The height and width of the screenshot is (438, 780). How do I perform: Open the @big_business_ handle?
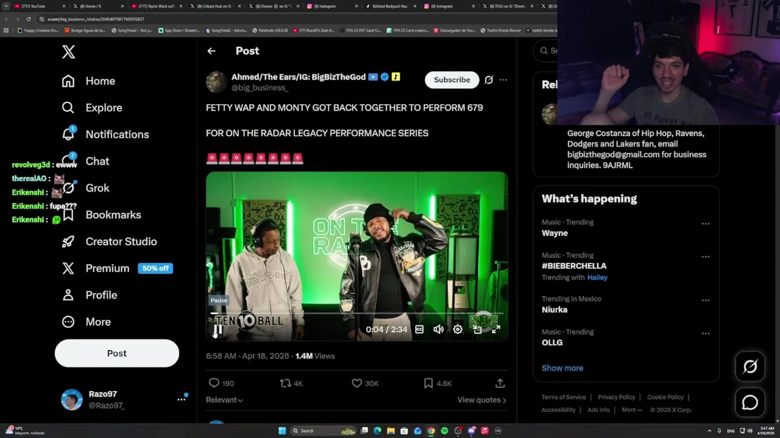[x=260, y=88]
